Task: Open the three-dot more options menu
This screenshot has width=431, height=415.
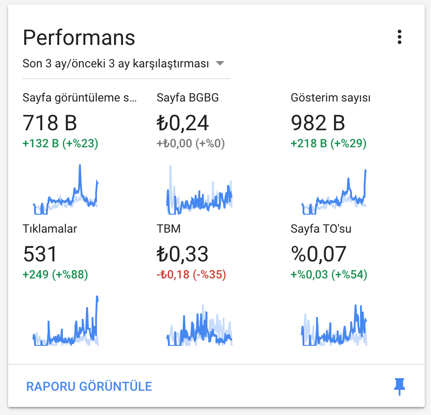Action: [400, 37]
